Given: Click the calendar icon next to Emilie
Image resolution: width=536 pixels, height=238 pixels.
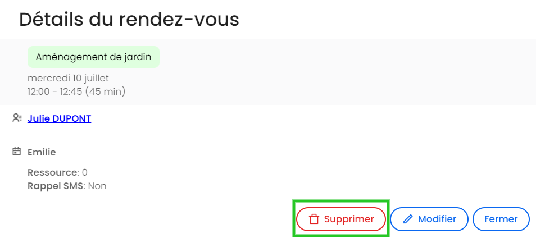Looking at the screenshot, I should point(16,151).
